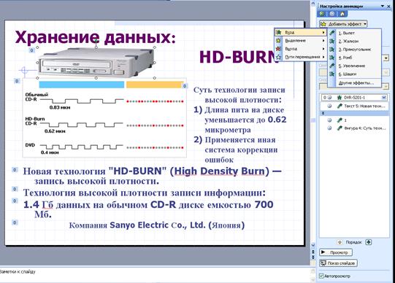Click the slide scrollbar down arrow
The height and width of the screenshot is (283, 395).
(x=313, y=245)
